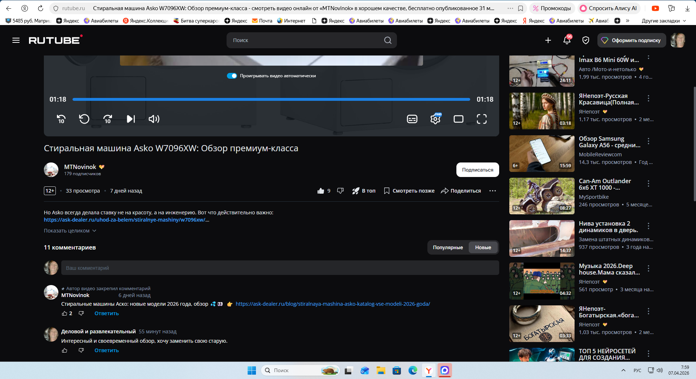
Task: Subscribe to MTNovinok channel
Action: click(x=477, y=170)
